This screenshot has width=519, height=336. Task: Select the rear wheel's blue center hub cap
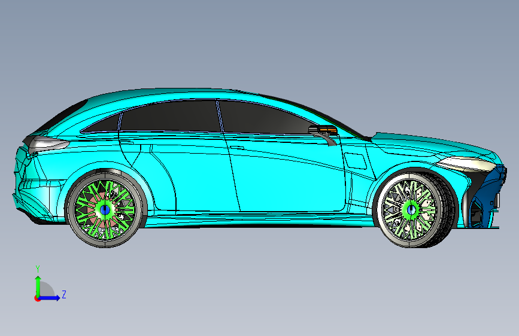click(x=105, y=209)
